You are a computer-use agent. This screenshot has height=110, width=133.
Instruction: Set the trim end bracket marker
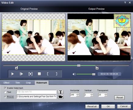pos(56,74)
